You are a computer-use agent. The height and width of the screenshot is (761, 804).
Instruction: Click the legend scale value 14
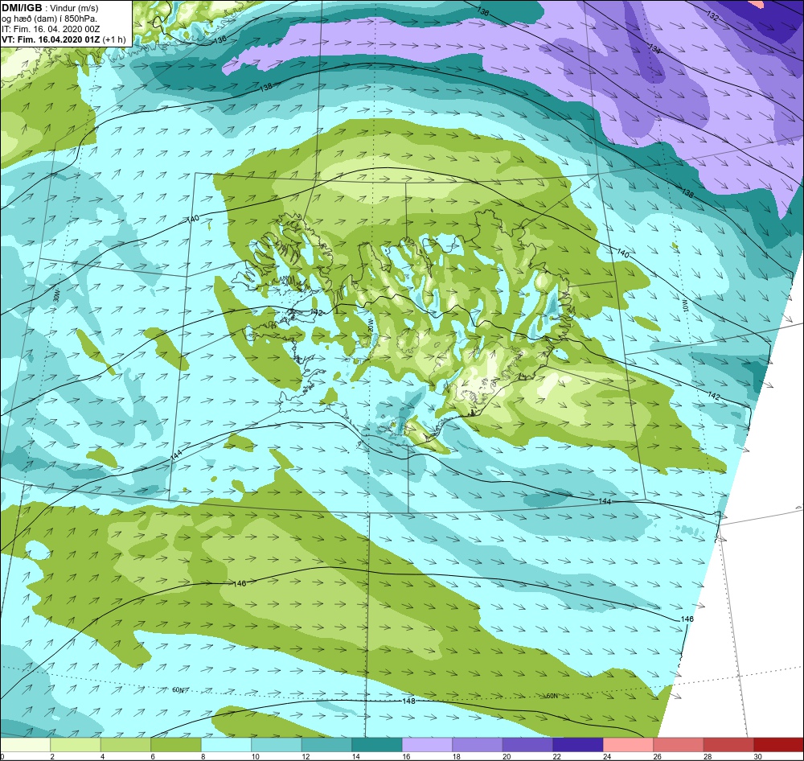coord(356,756)
